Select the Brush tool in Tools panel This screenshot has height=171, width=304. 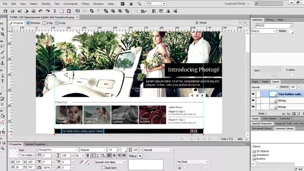coord(2,52)
